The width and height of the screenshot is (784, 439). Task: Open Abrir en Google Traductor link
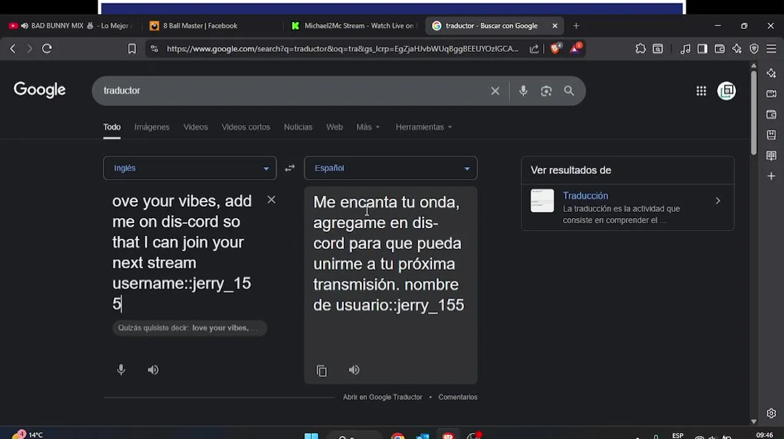click(x=382, y=397)
